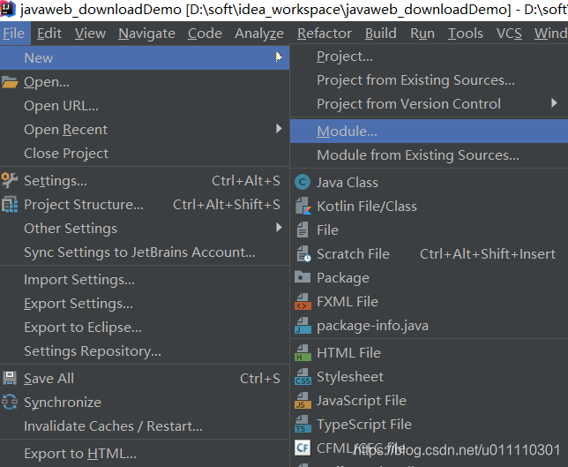
Task: Create a new Stylesheet
Action: pos(430,376)
